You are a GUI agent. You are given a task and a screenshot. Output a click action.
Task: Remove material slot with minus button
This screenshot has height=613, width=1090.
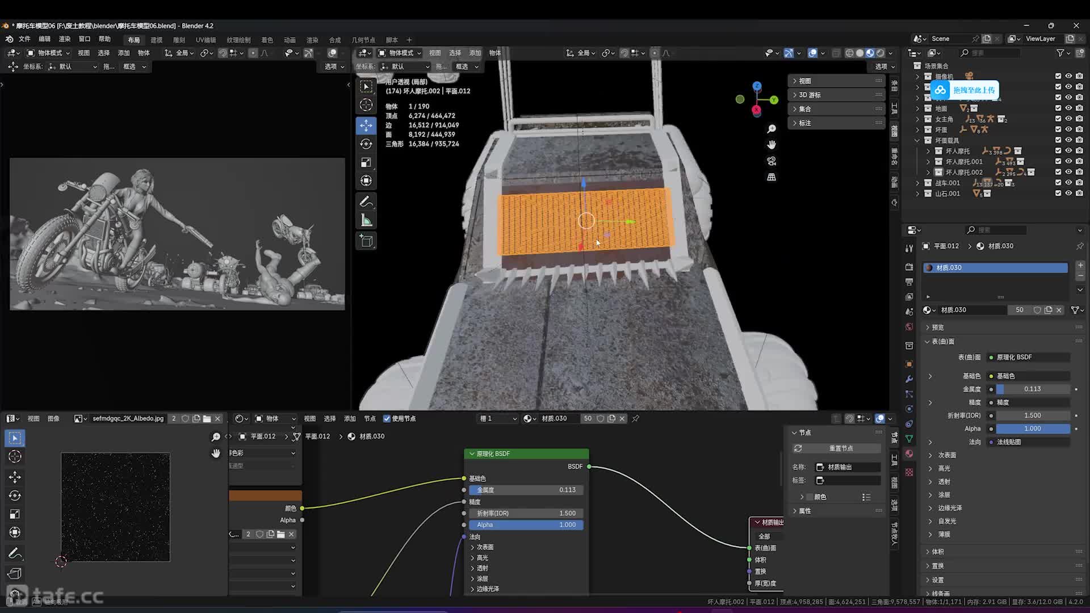[1080, 276]
